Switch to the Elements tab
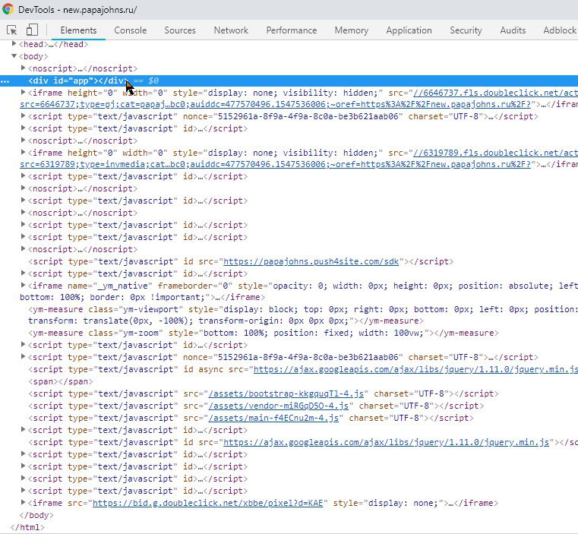The height and width of the screenshot is (534, 578). pos(78,30)
